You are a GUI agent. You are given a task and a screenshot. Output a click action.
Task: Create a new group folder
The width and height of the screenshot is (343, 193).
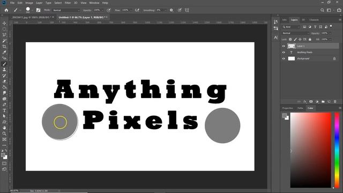[x=323, y=101]
